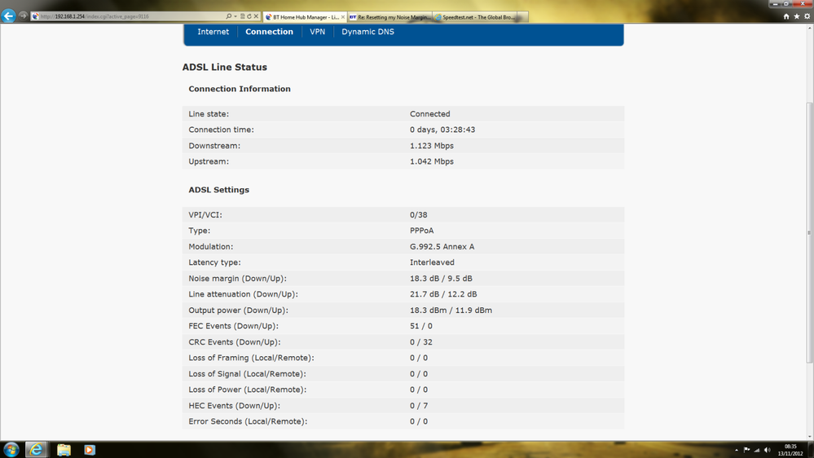The image size is (814, 458).
Task: Open the Action Center flag icon
Action: [x=746, y=450]
